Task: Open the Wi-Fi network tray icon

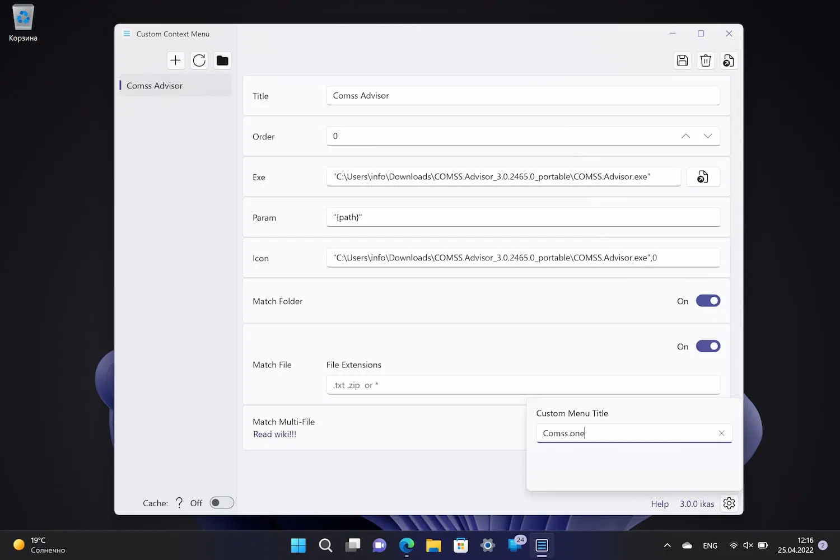Action: click(734, 545)
